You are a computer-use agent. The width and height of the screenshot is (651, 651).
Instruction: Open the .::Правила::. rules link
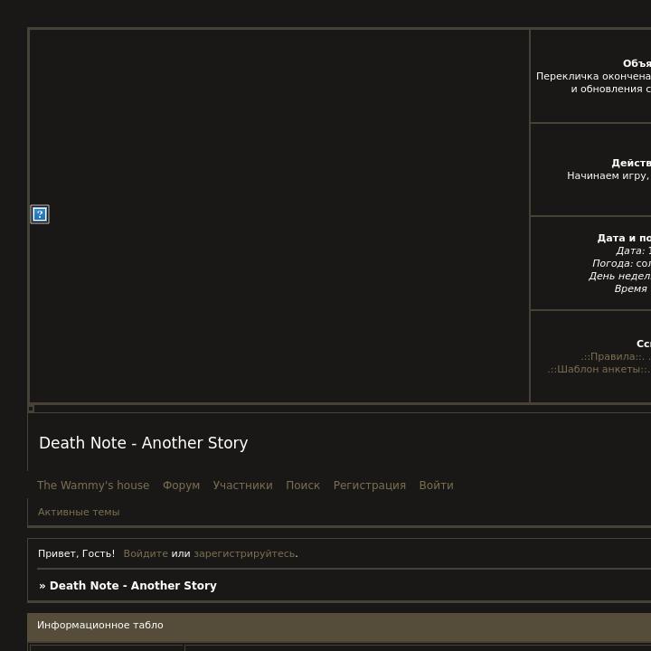point(613,357)
